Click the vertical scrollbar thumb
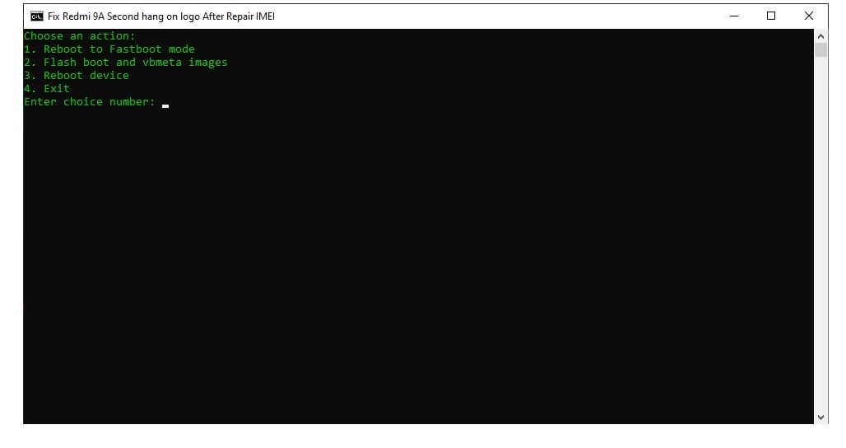This screenshot has height=448, width=846. tap(820, 50)
